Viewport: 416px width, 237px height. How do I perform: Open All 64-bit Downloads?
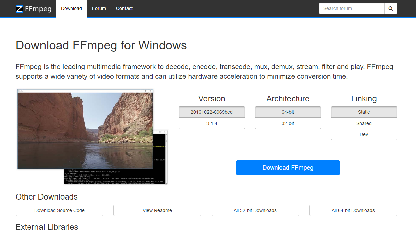[353, 210]
